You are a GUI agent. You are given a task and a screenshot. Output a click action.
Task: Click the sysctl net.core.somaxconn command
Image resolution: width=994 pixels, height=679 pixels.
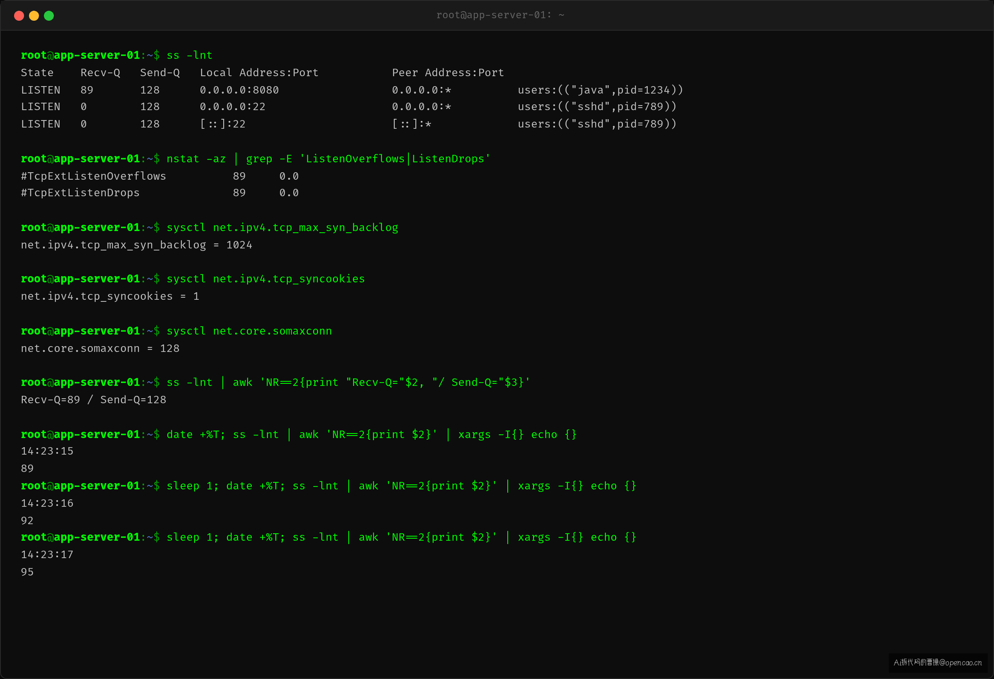(249, 331)
